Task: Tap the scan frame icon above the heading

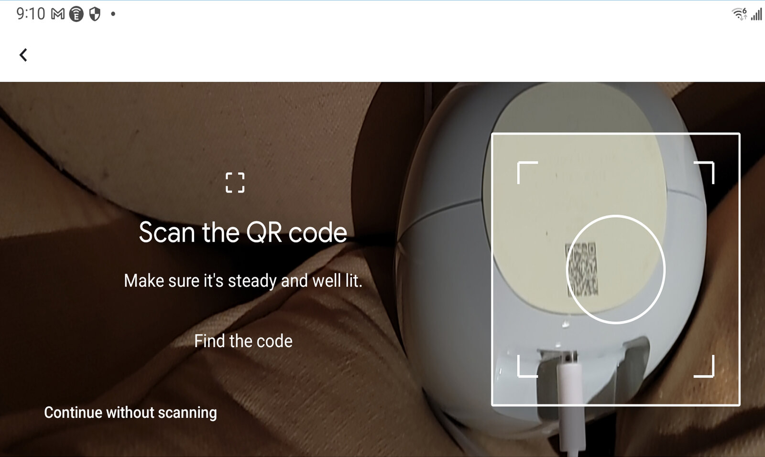Action: (235, 182)
